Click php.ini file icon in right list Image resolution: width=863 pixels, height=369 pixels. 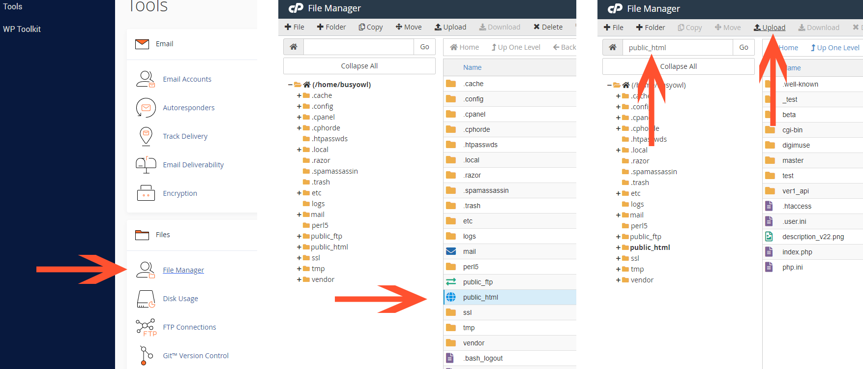769,267
